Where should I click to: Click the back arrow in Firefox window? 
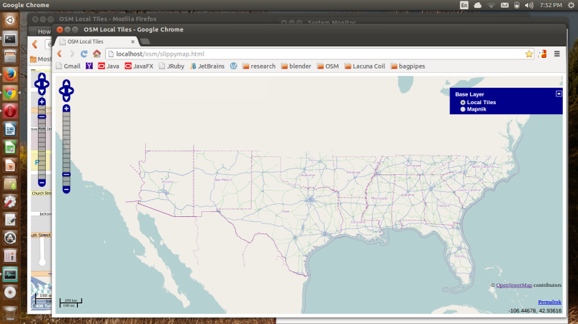point(35,44)
